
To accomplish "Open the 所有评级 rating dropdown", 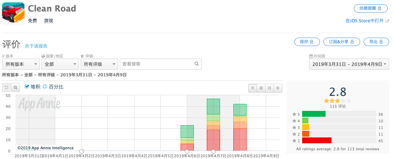I will pos(99,64).
